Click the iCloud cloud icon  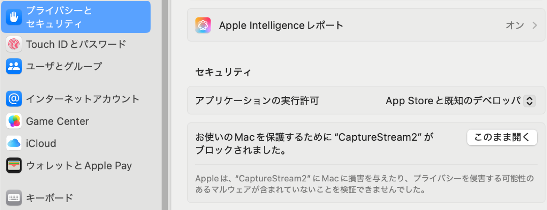point(14,143)
